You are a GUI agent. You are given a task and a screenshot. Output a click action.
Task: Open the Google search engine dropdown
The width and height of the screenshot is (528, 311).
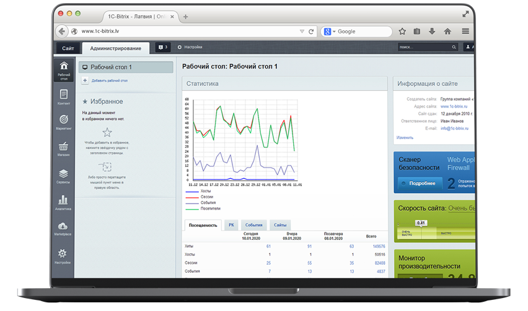pyautogui.click(x=330, y=32)
